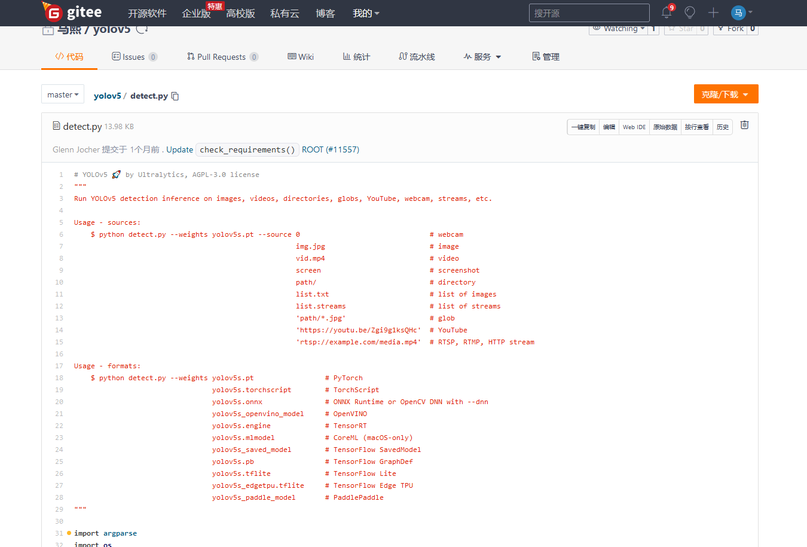
Task: Open the notifications bell
Action: [x=667, y=13]
